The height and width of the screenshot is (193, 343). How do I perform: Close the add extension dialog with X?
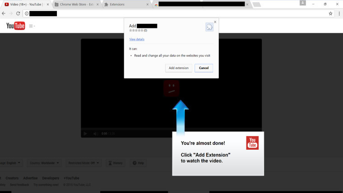(x=215, y=22)
